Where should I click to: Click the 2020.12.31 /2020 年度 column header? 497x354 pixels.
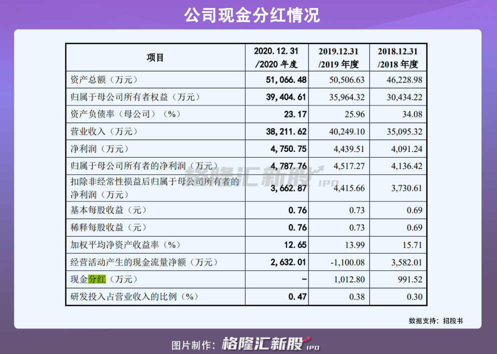tap(276, 57)
